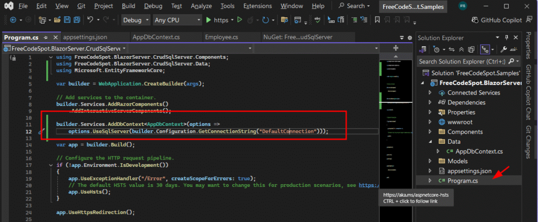Toggle Track Active Item nesting button
Viewport: 538px width, 222px height.
coord(485,50)
